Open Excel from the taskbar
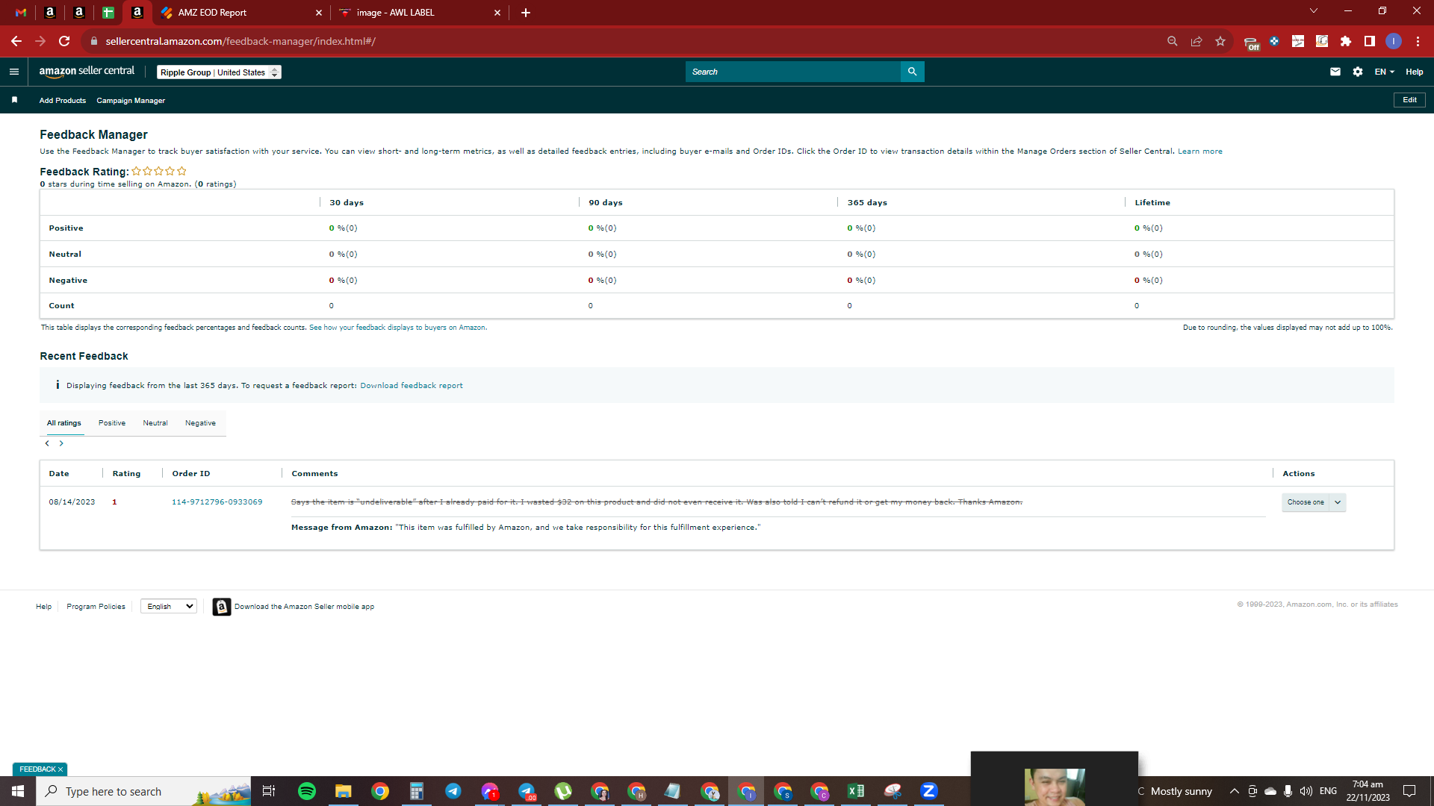The width and height of the screenshot is (1434, 806). 856,791
